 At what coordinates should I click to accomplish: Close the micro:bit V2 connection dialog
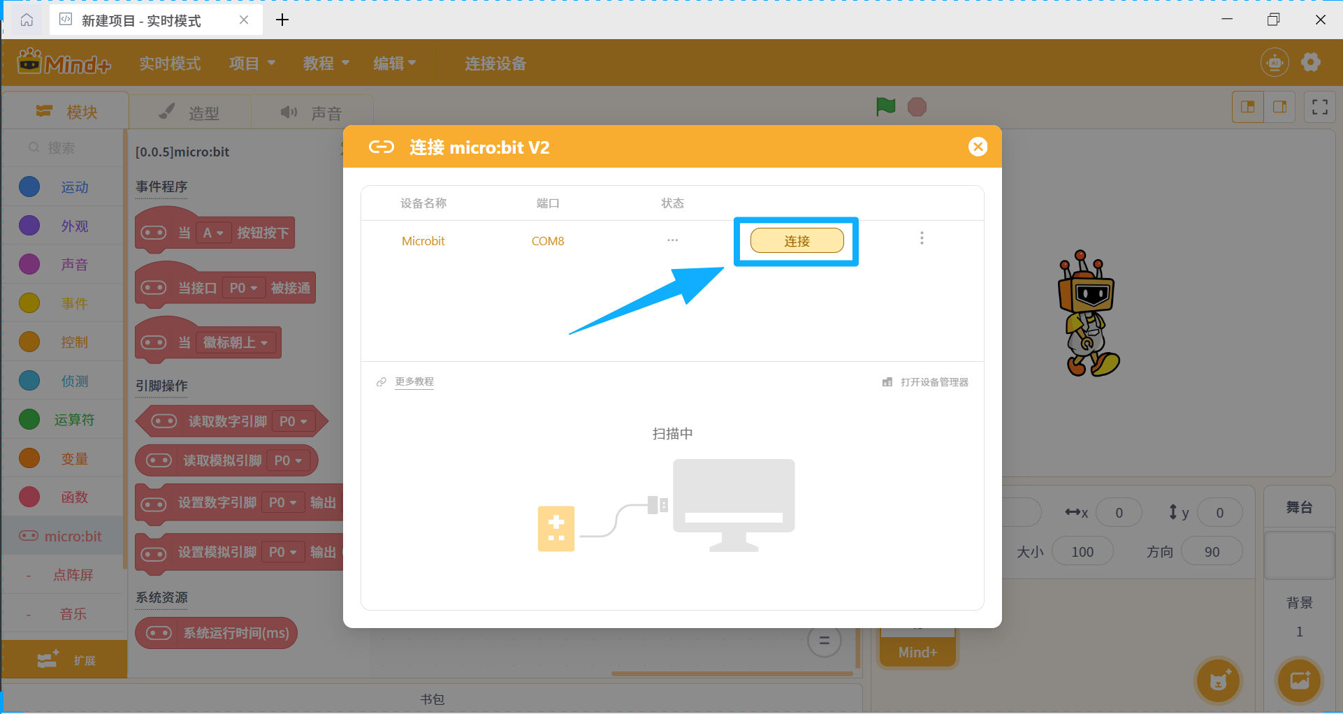[x=978, y=147]
